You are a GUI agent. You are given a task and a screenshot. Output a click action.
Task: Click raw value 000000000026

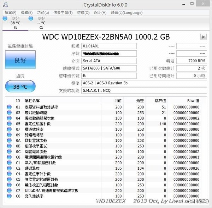186,168
